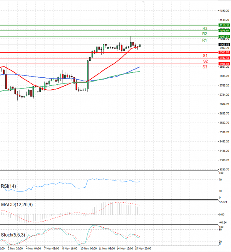The width and height of the screenshot is (231, 252).
Task: Click the -40.24 MACD scale value
Action: tap(223, 223)
